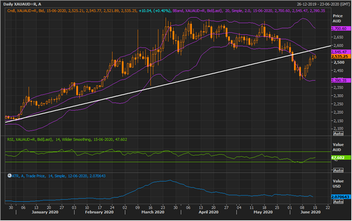
Task: Select the white ascending trendline
Action: pos(168,84)
